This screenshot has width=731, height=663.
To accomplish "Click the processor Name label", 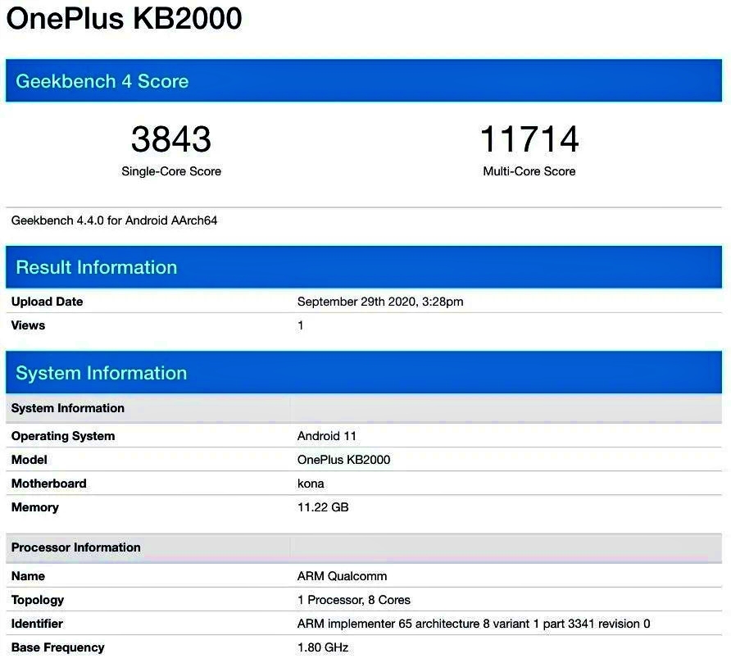I will click(28, 576).
